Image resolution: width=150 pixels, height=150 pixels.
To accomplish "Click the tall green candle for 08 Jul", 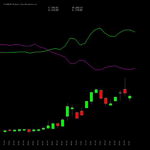I will point(67,111).
